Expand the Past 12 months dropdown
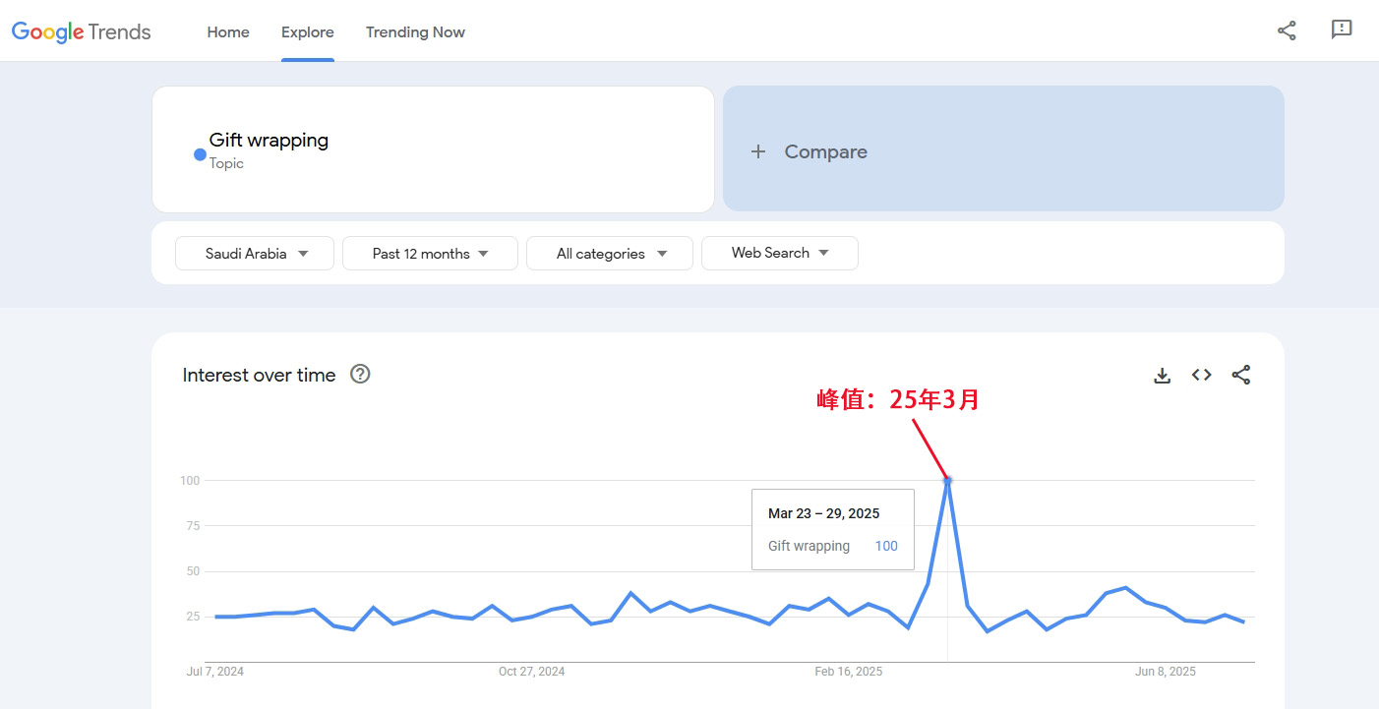This screenshot has height=709, width=1379. [430, 253]
